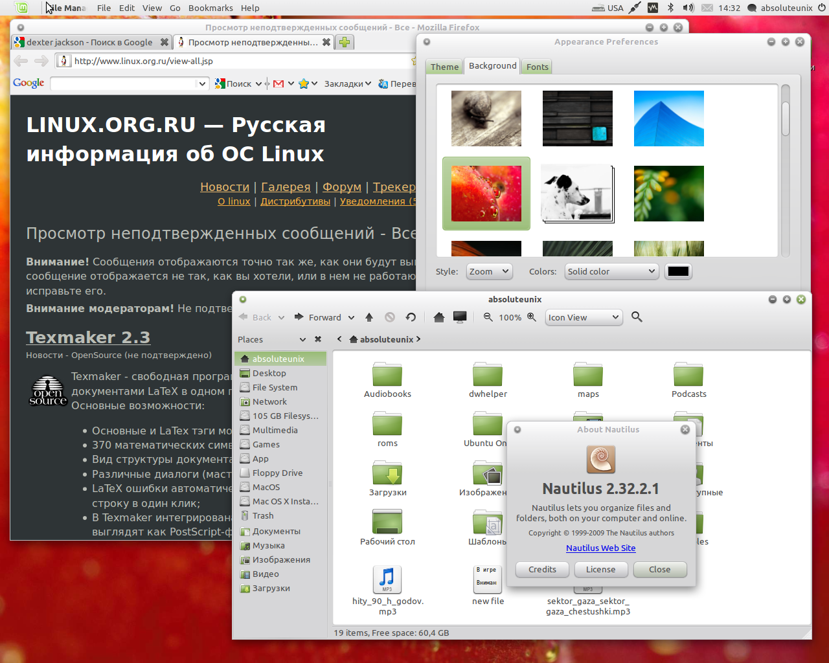
Task: Select Network in Places sidebar
Action: click(x=269, y=401)
